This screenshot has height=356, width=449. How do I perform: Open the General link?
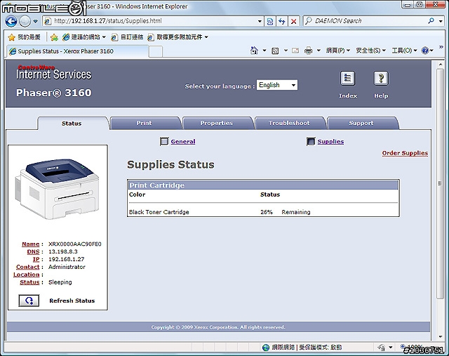[x=183, y=142]
